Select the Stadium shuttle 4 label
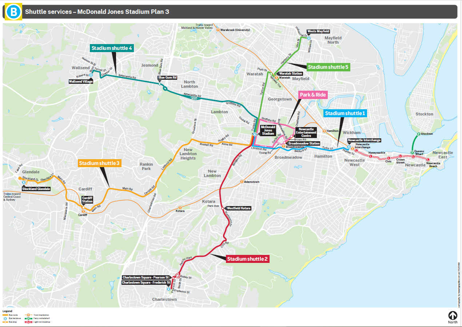Image resolution: width=462 pixels, height=327 pixels. [112, 48]
